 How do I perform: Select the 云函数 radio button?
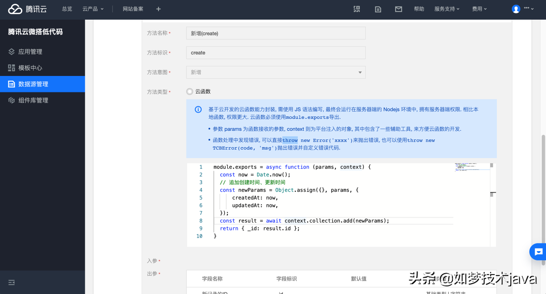pyautogui.click(x=190, y=92)
